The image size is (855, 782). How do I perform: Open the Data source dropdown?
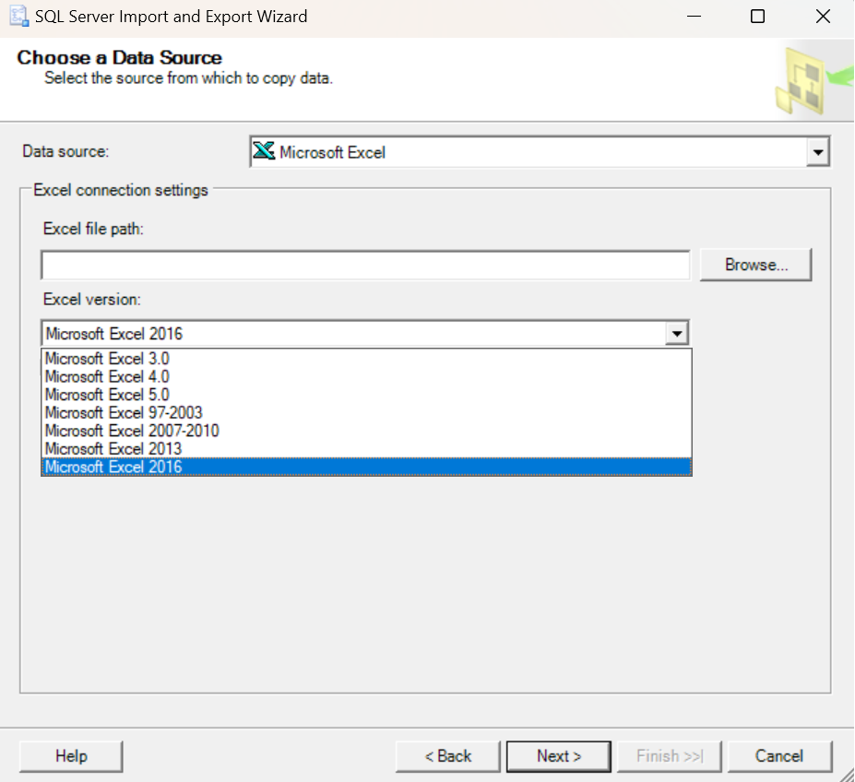point(819,151)
